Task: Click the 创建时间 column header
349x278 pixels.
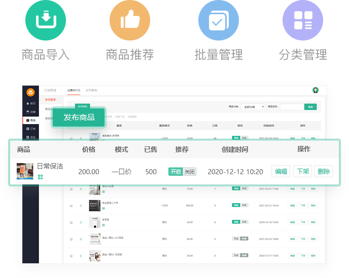Action: point(235,149)
